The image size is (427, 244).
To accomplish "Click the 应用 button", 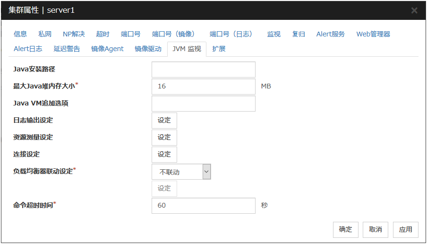I will pyautogui.click(x=405, y=229).
